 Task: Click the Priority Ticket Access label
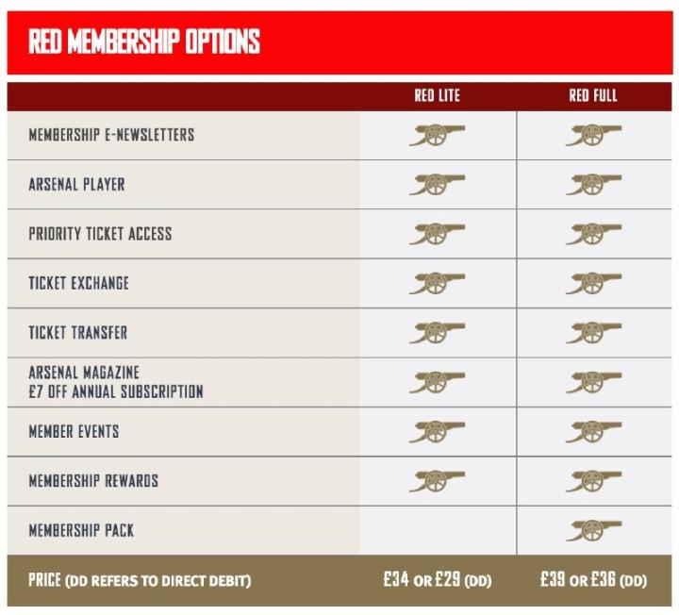tap(100, 234)
